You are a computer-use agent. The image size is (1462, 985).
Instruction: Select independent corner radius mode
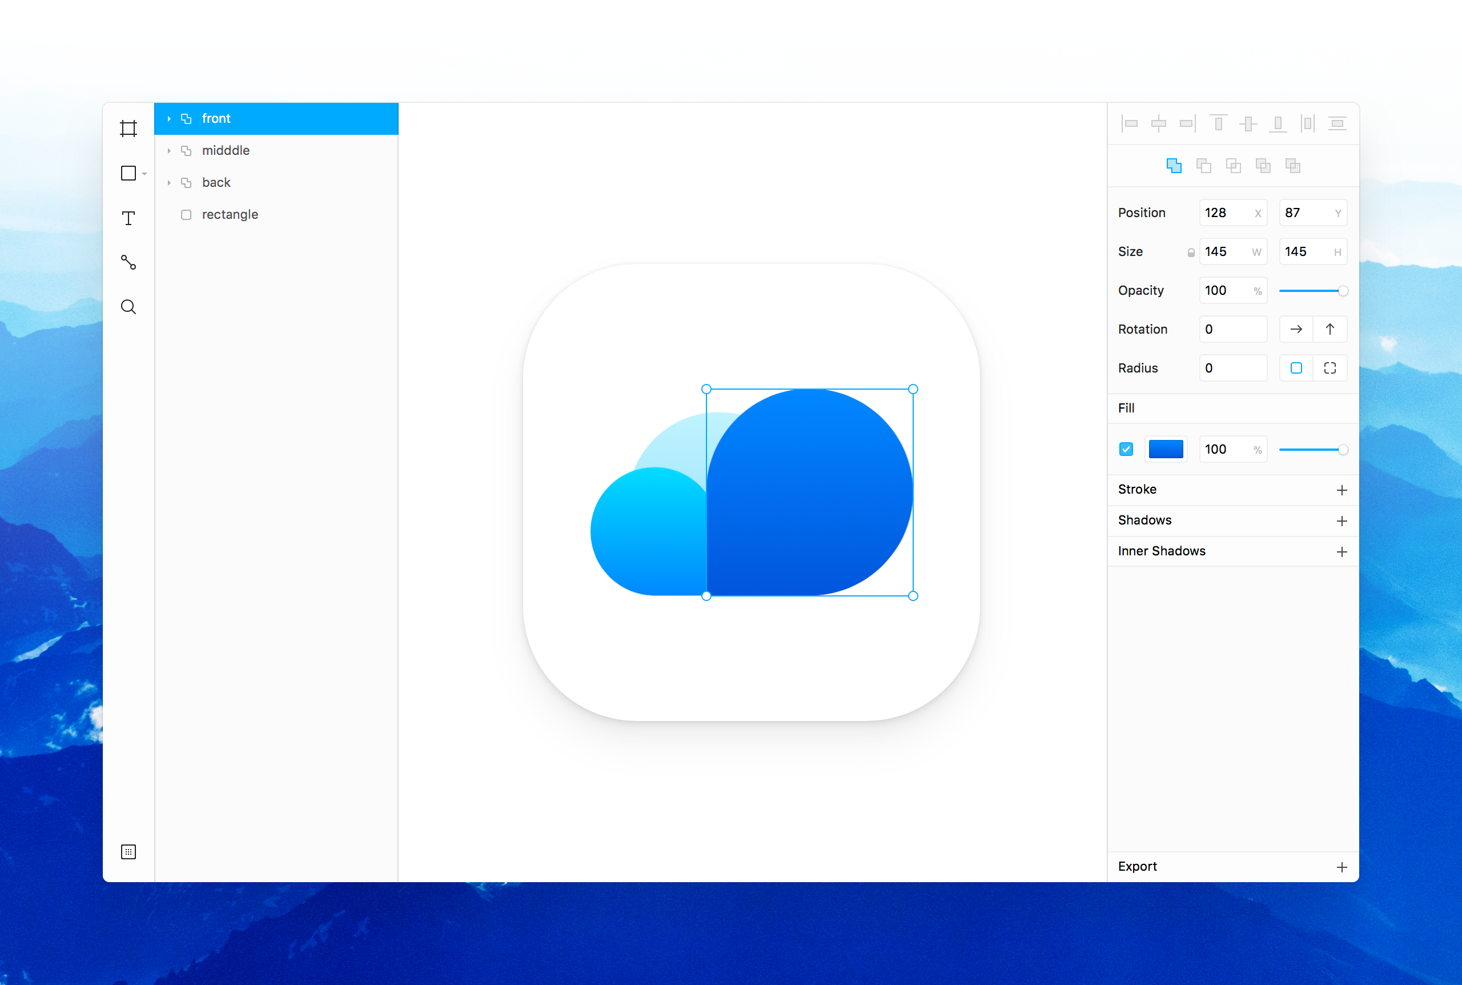[1330, 368]
